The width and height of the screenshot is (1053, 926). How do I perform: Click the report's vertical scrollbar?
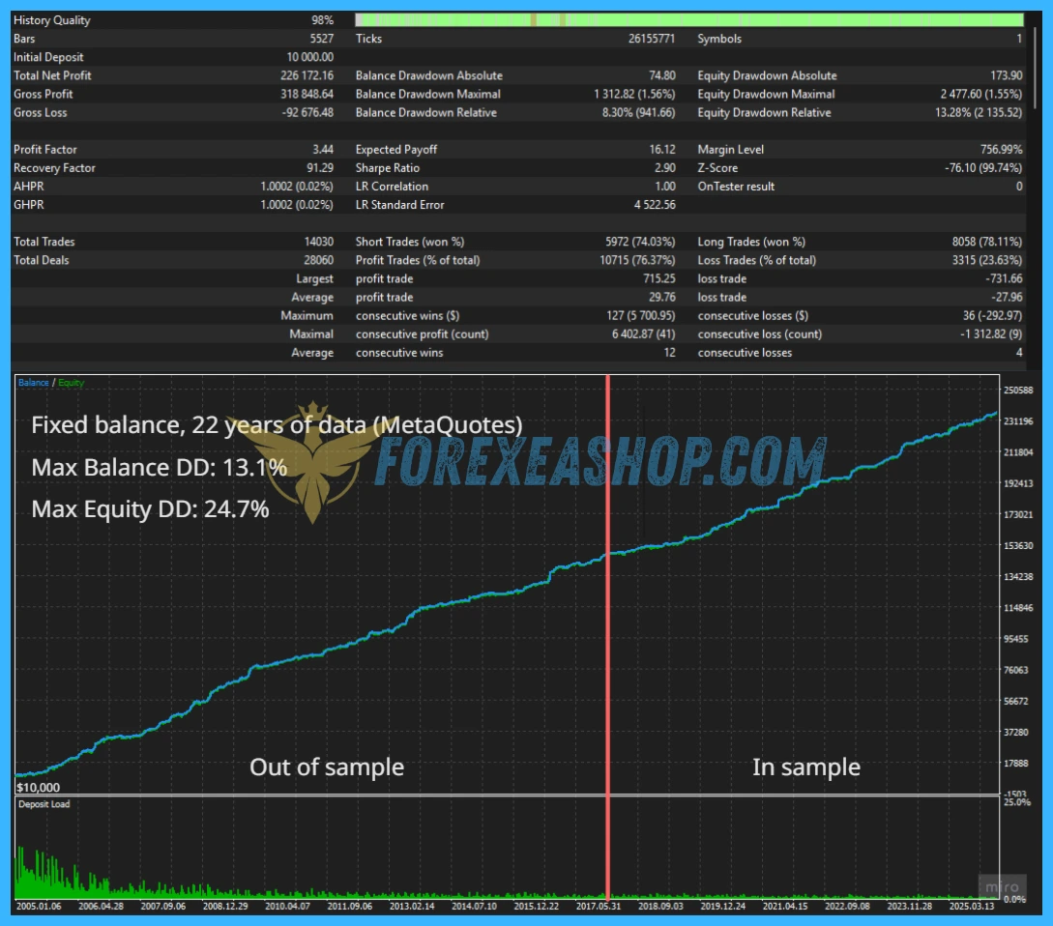point(1037,67)
